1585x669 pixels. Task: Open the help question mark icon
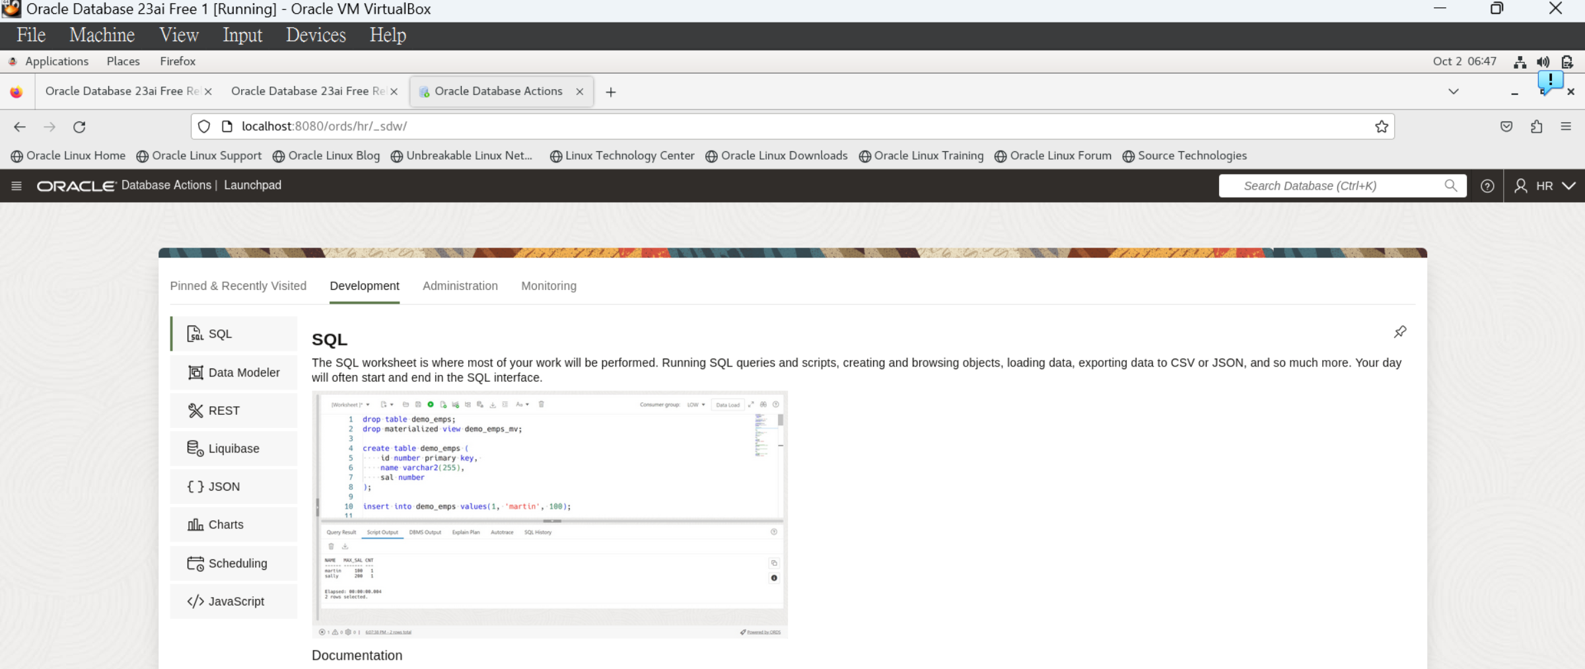[1487, 186]
